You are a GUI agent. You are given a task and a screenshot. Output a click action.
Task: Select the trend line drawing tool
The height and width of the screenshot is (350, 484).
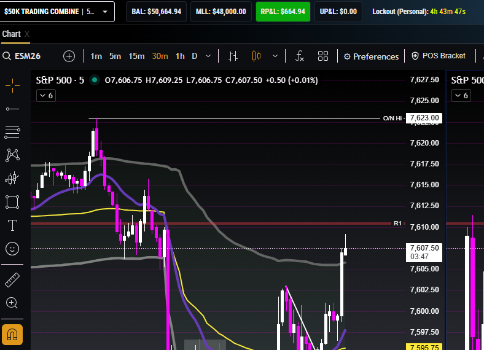12,109
